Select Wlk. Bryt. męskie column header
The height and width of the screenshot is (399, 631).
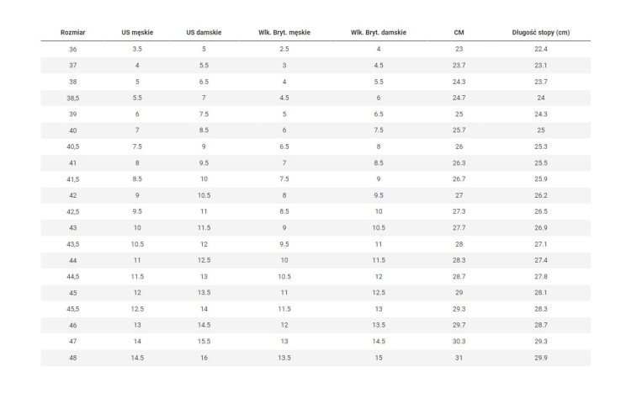click(x=284, y=33)
